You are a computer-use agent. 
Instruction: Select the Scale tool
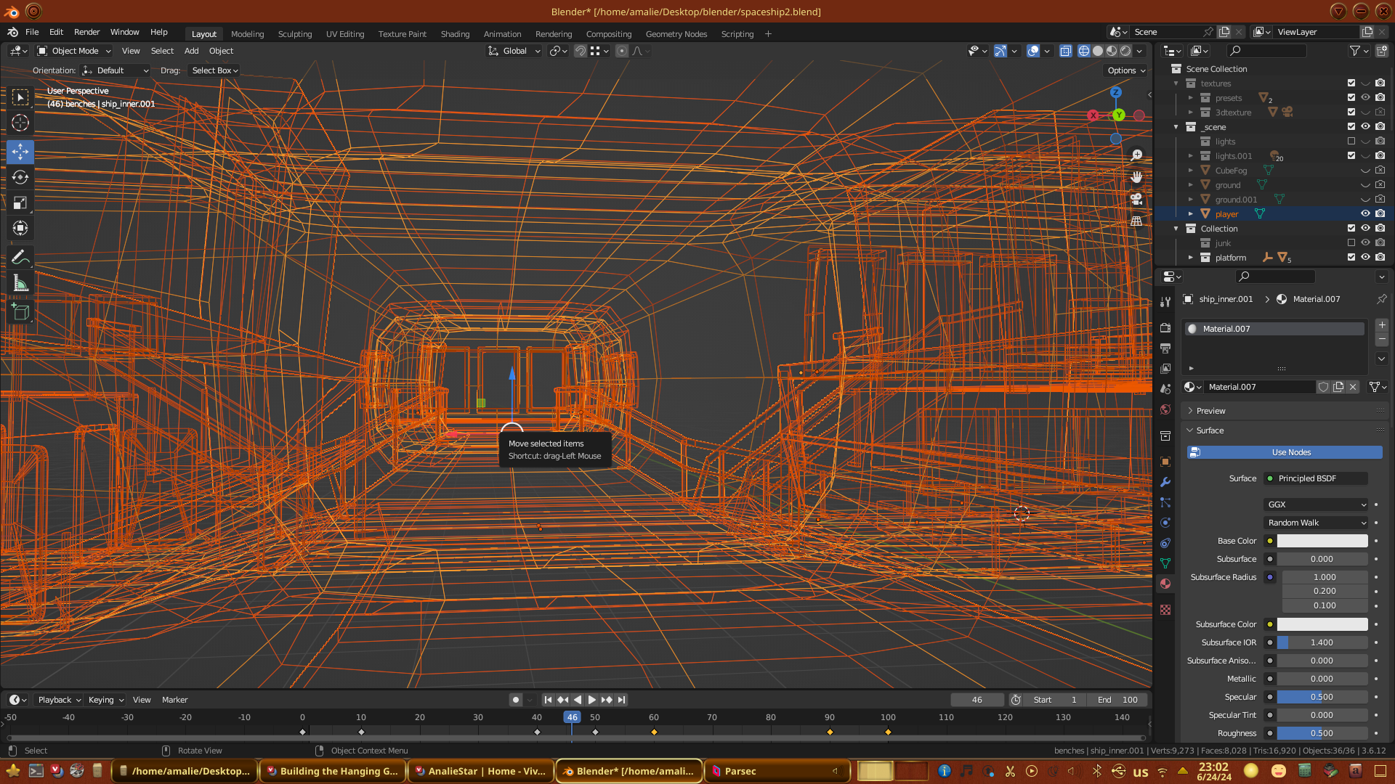[20, 203]
